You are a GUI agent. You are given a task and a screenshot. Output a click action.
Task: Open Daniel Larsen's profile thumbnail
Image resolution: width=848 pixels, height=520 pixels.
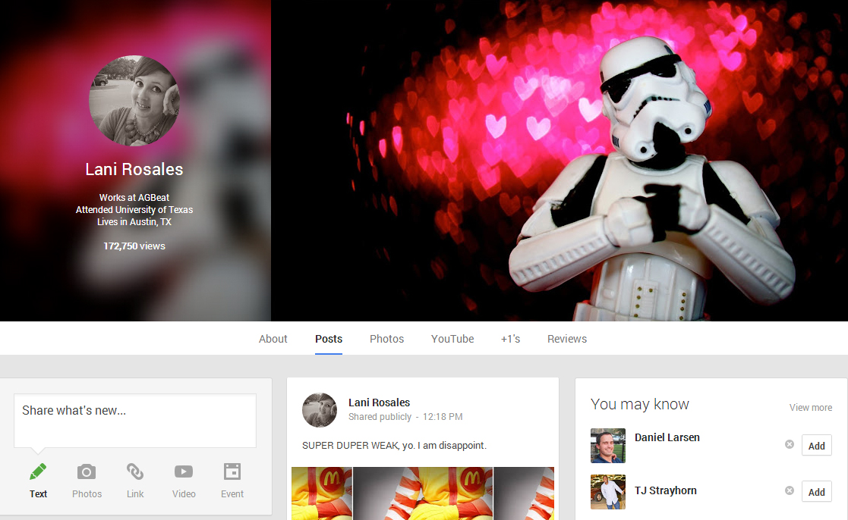tap(607, 446)
